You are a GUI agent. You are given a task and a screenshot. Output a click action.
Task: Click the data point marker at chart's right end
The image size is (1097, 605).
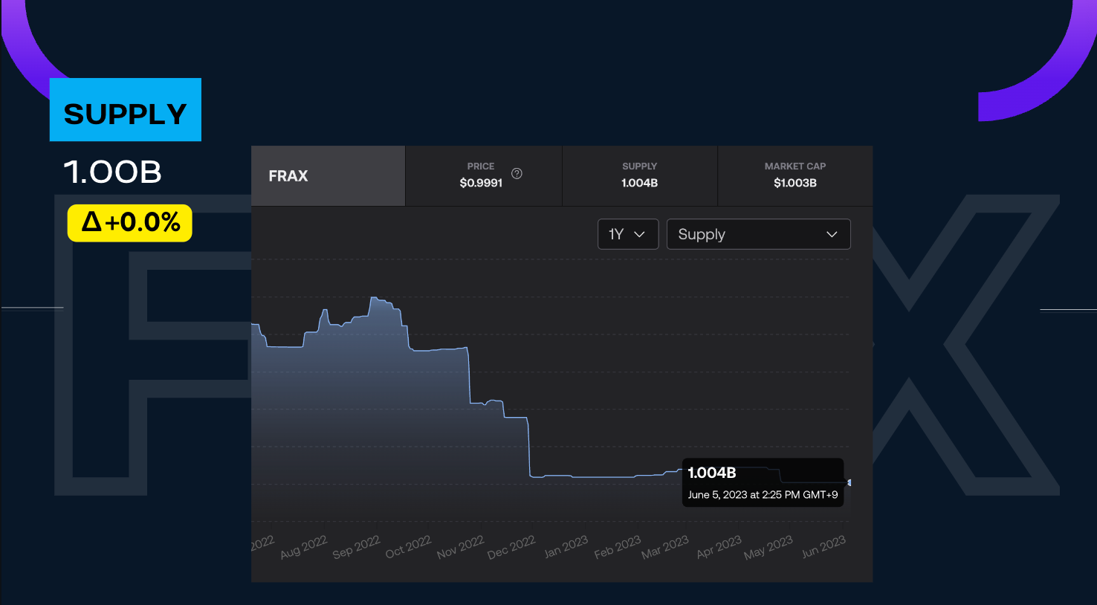point(849,483)
